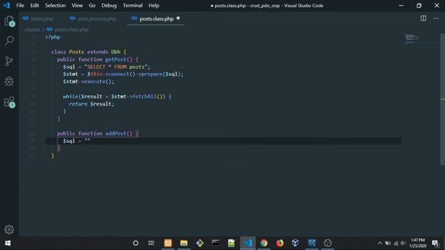Image resolution: width=445 pixels, height=250 pixels.
Task: Click the <?php opening tag
Action: point(53,37)
